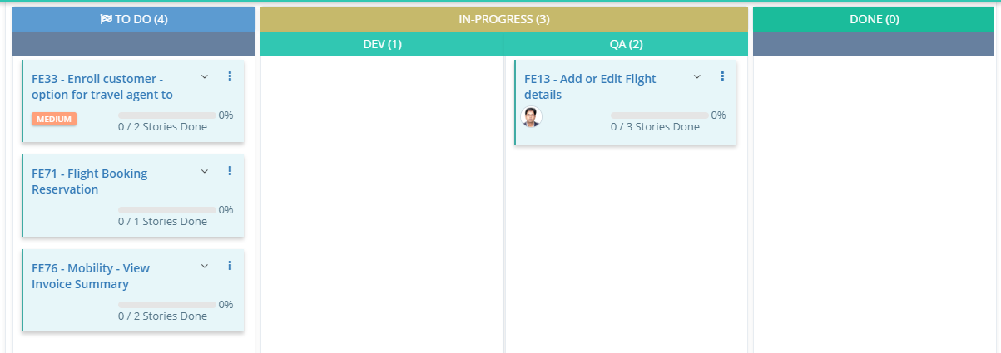Click the DONE (0) column header
This screenshot has height=353, width=1001.
pos(874,19)
